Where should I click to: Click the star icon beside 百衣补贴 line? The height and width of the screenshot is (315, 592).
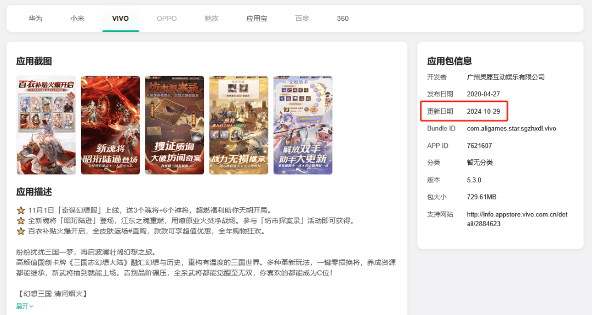click(21, 231)
